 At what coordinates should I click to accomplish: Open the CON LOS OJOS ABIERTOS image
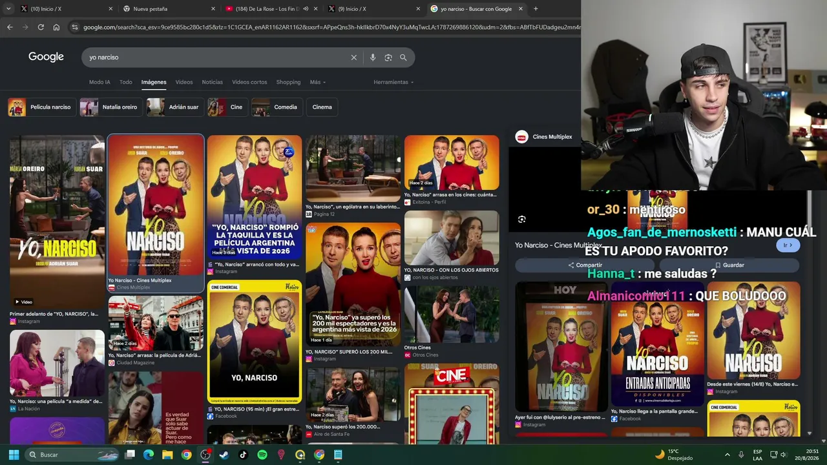452,238
